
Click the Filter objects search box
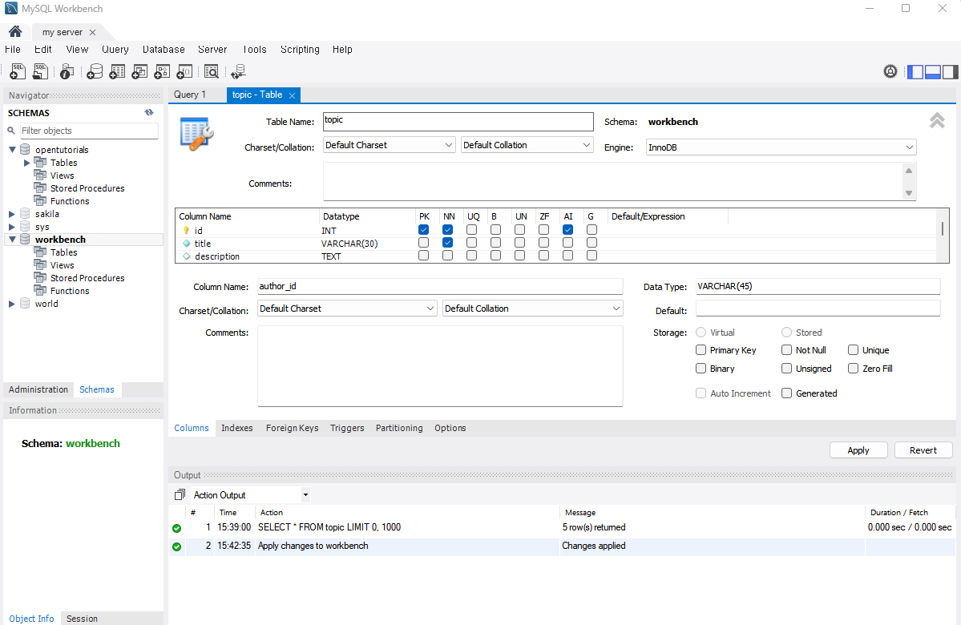click(x=89, y=131)
